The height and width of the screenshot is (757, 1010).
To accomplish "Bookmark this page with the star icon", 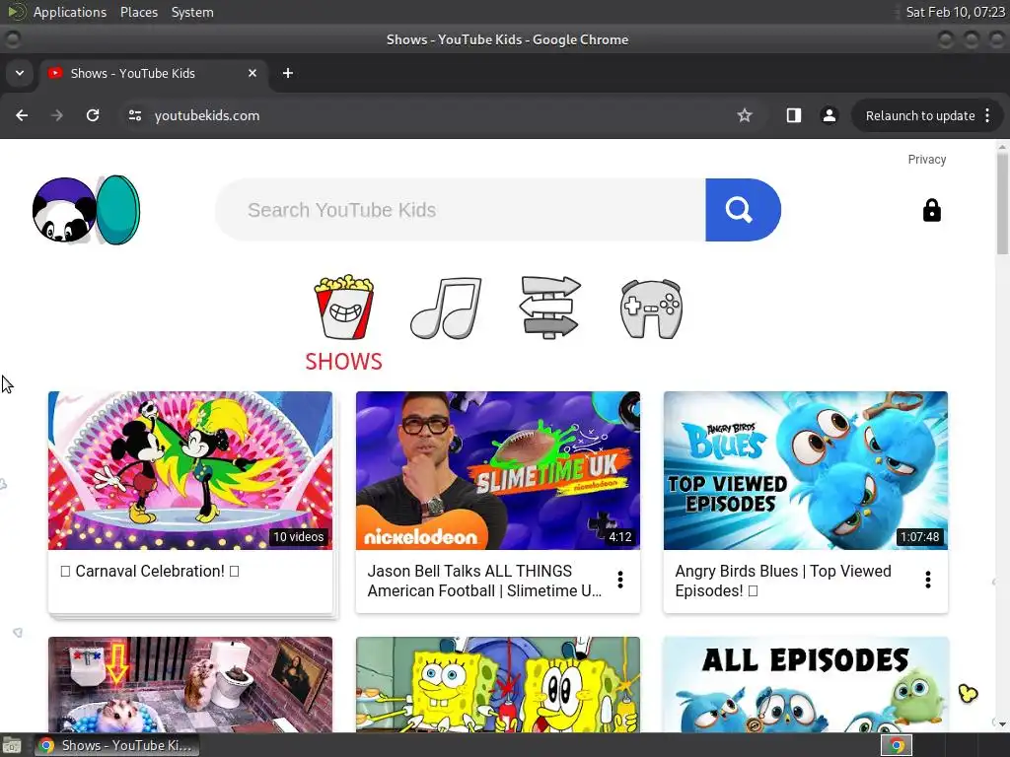I will 745,115.
